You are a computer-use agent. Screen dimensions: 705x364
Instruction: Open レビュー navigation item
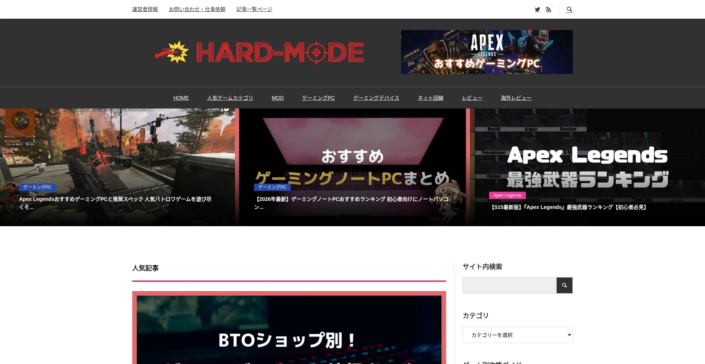click(x=472, y=98)
